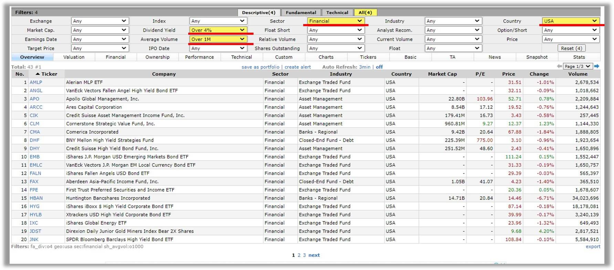614x270 pixels.
Task: Sort by the Volume column header
Action: tap(578, 74)
